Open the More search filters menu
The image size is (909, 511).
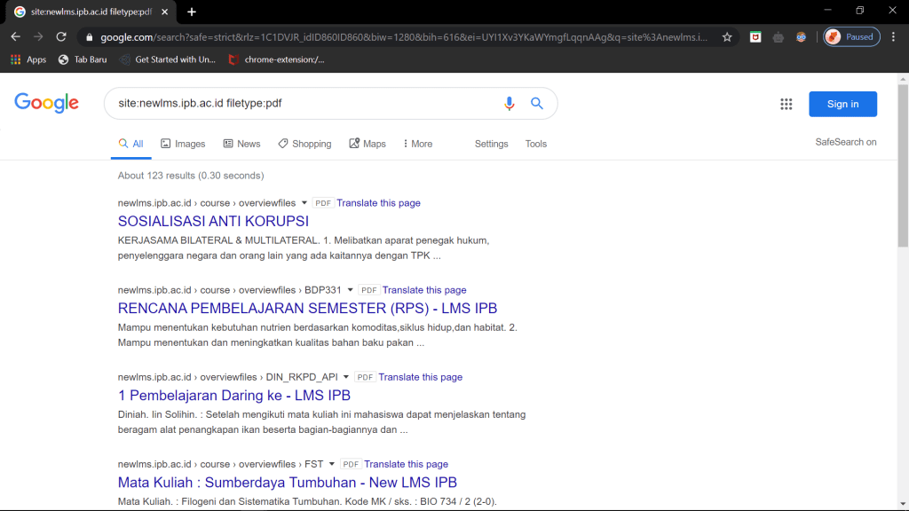click(418, 144)
